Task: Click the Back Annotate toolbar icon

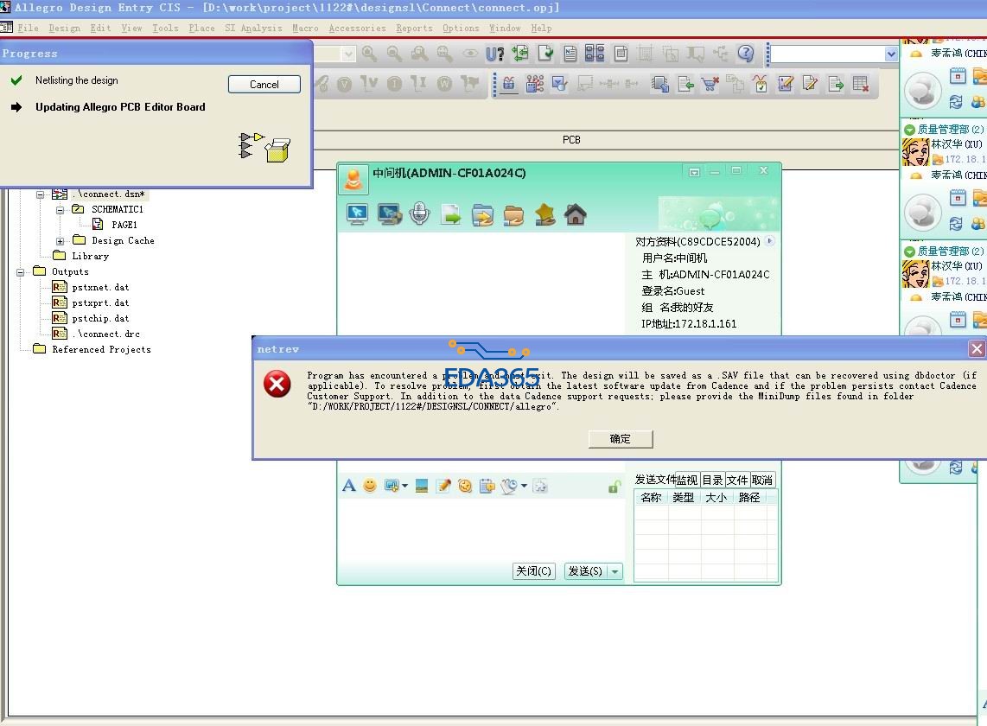Action: pos(520,54)
